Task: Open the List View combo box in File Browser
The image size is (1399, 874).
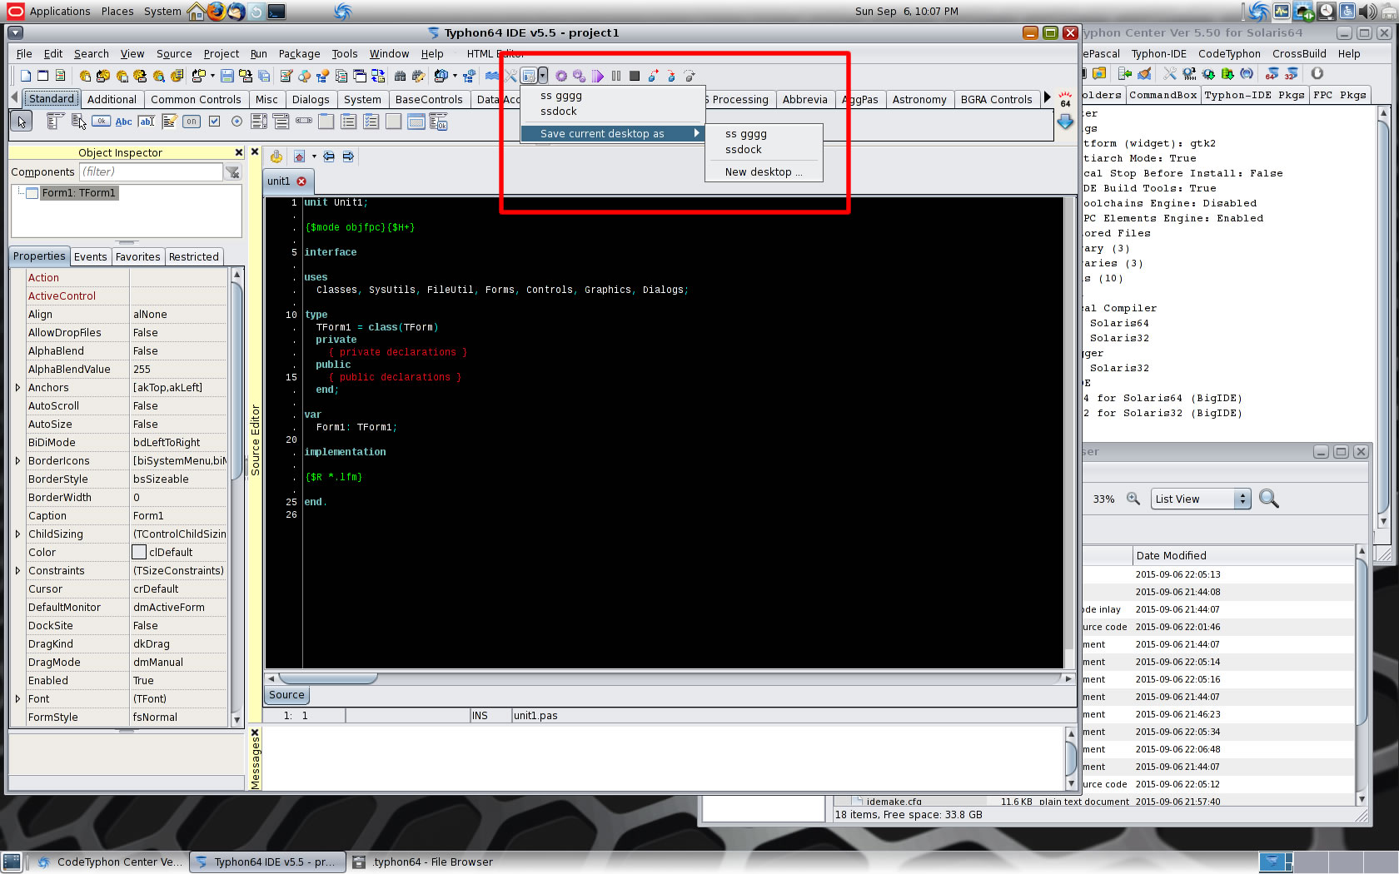Action: 1201,499
